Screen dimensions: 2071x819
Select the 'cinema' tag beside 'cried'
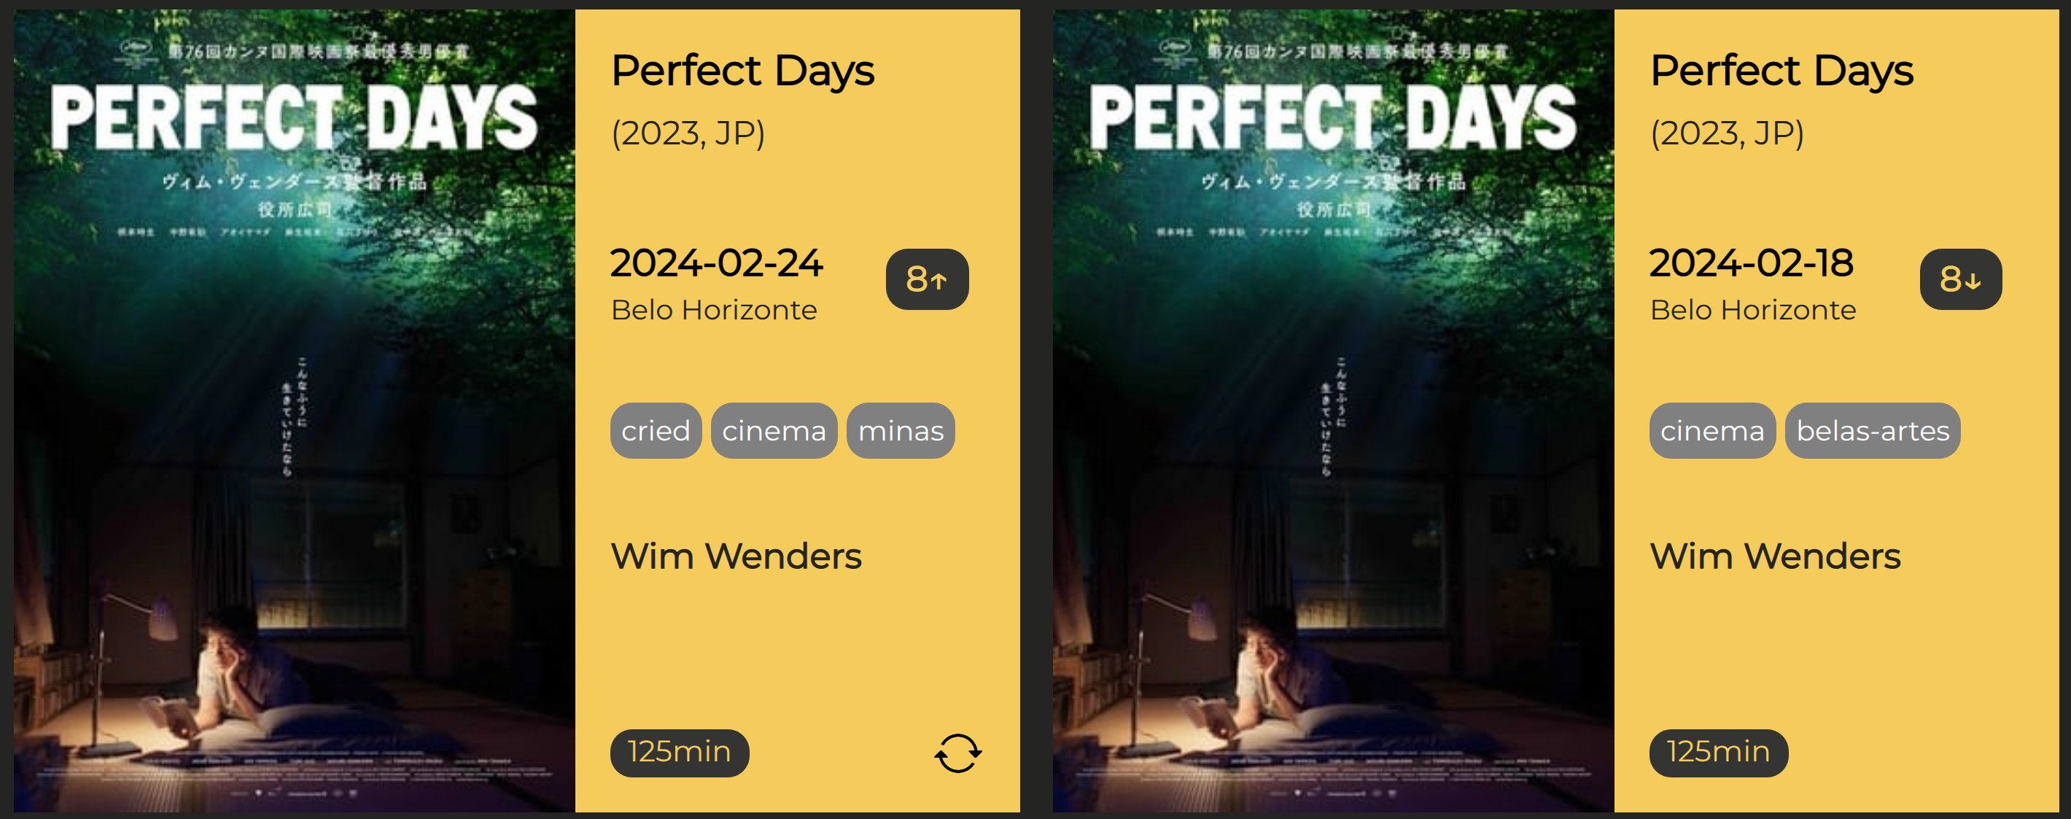(x=774, y=431)
